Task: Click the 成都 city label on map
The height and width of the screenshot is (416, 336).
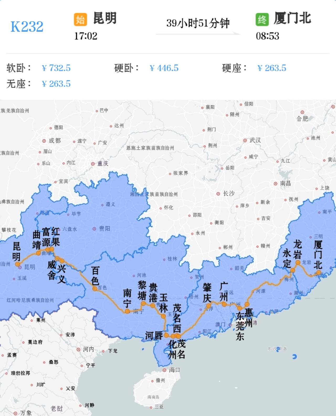Action: point(55,141)
